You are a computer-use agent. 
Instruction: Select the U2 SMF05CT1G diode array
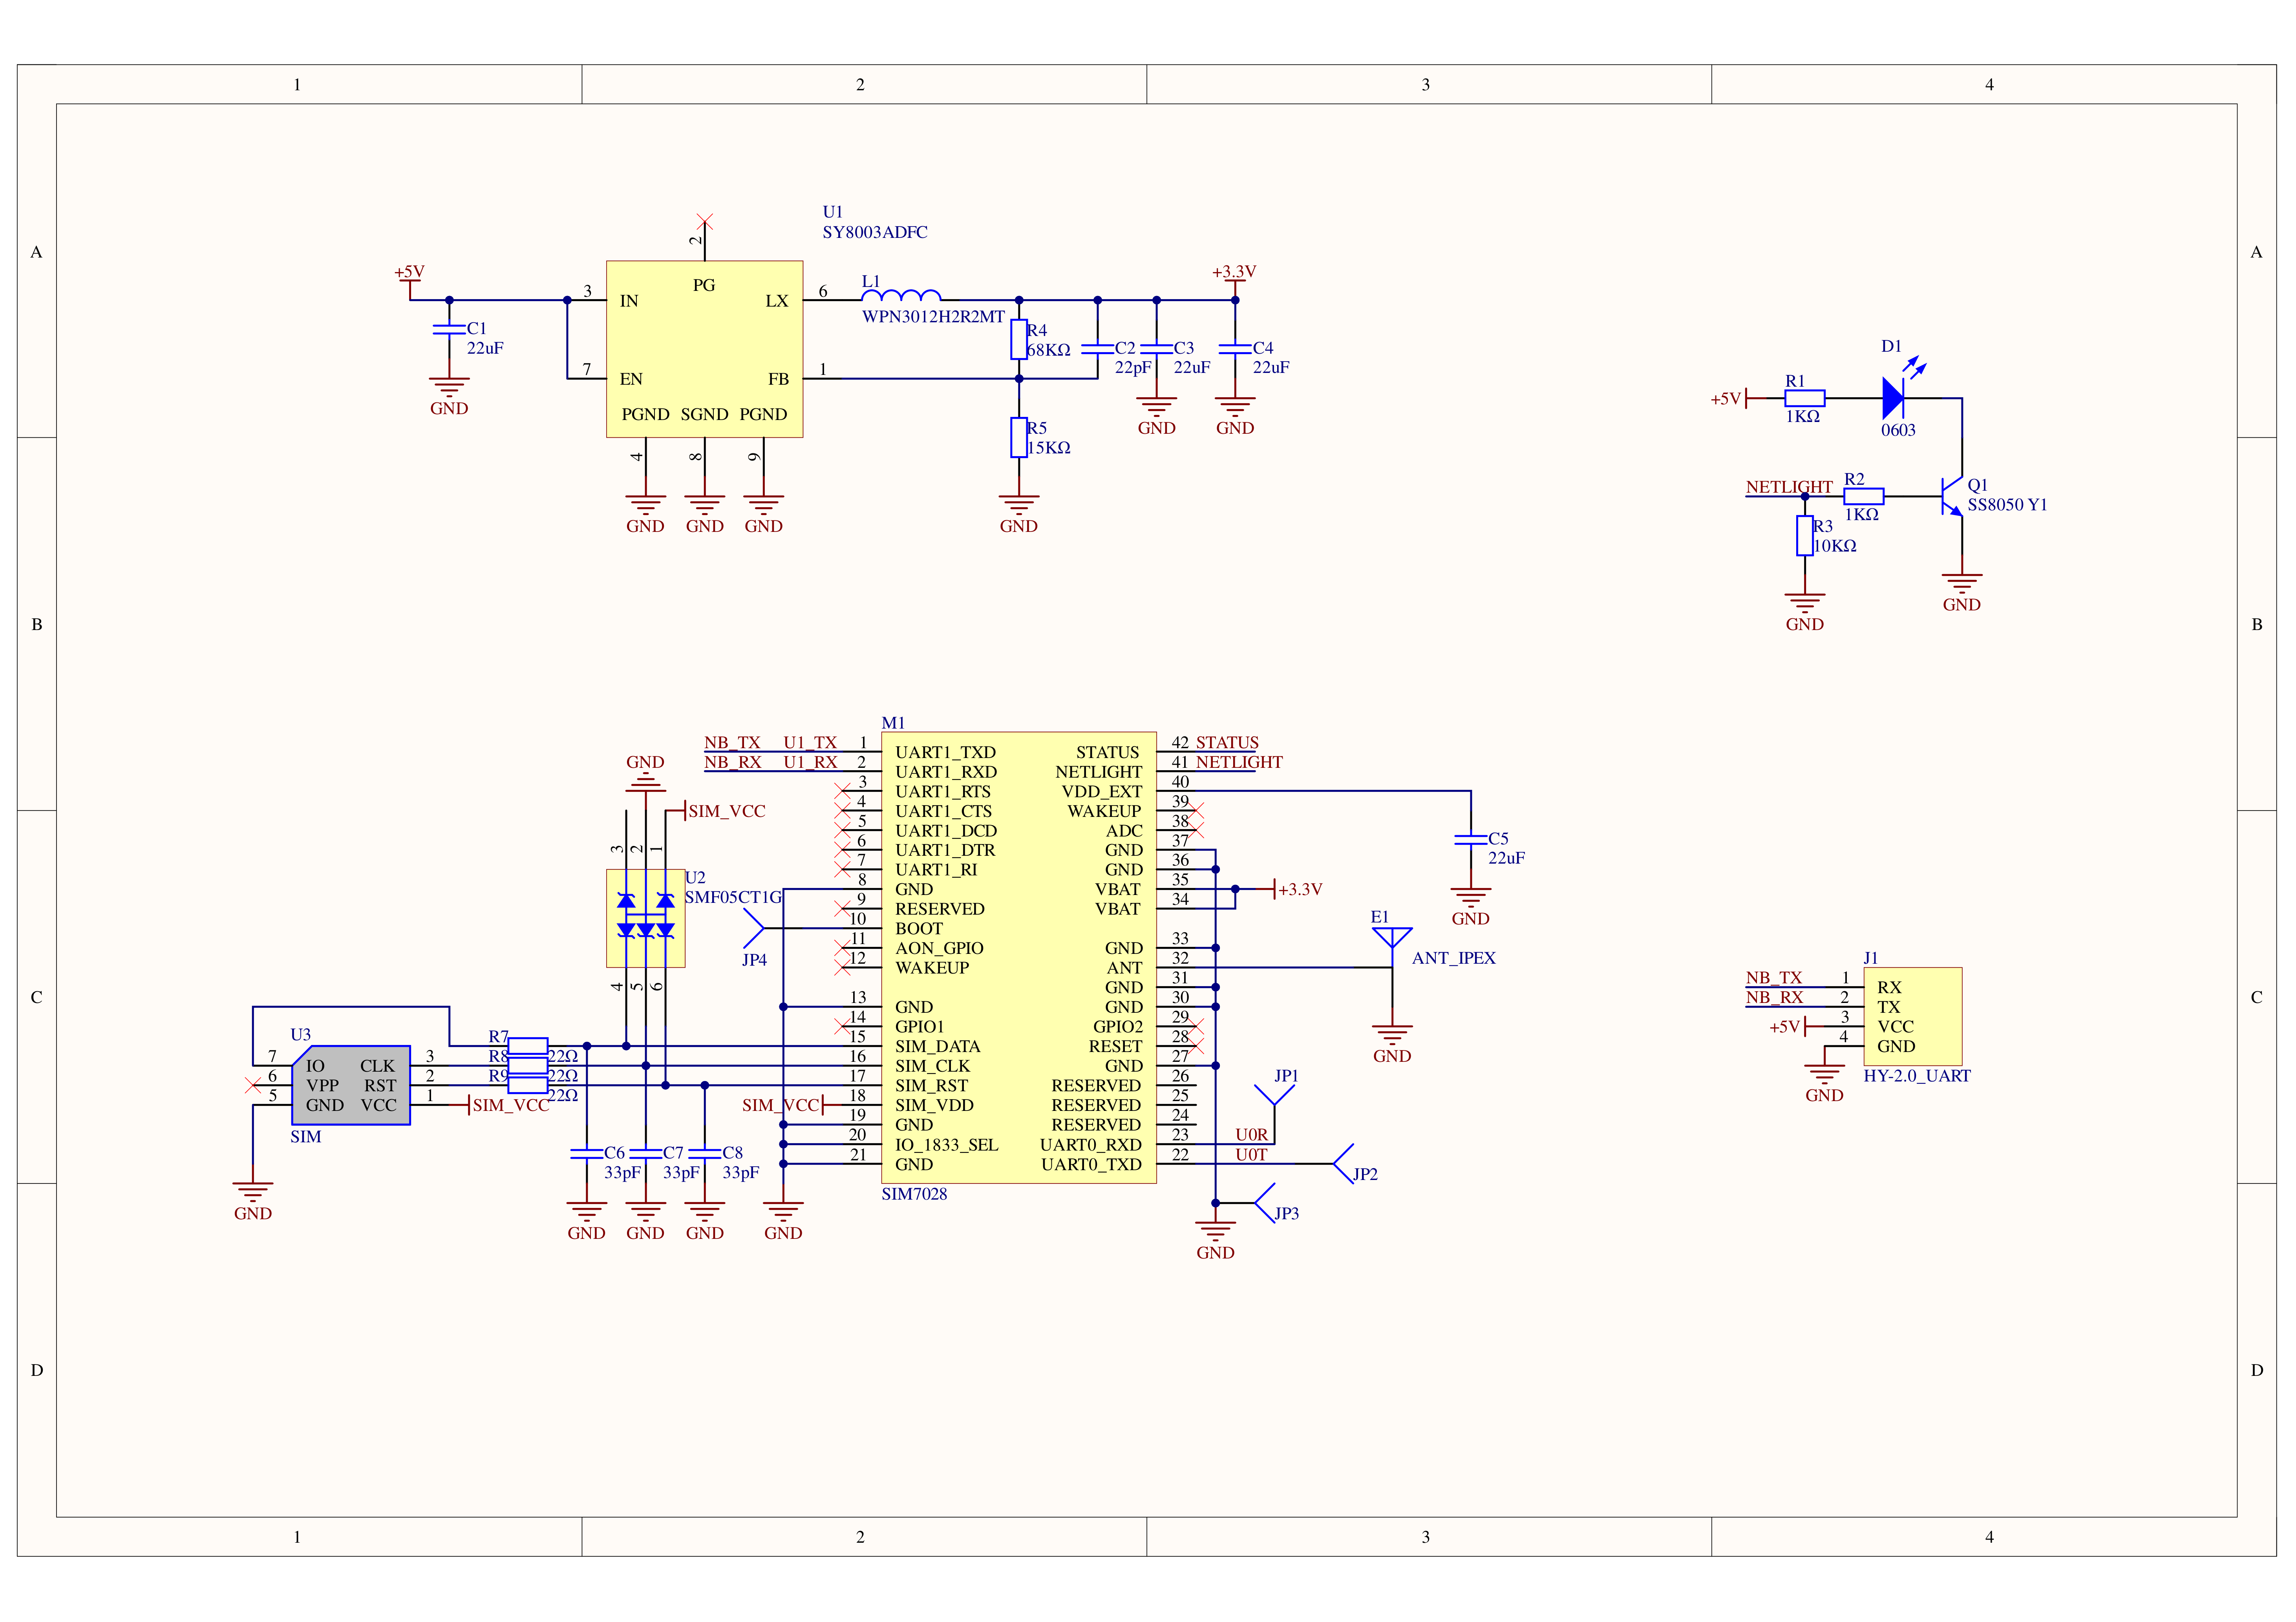click(x=645, y=918)
